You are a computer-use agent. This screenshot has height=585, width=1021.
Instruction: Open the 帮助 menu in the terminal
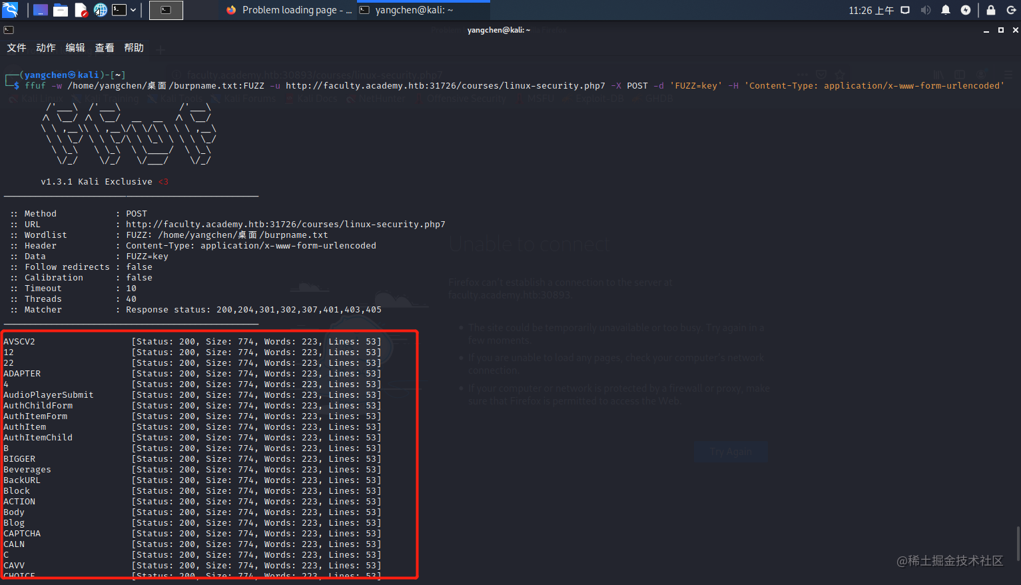click(133, 47)
